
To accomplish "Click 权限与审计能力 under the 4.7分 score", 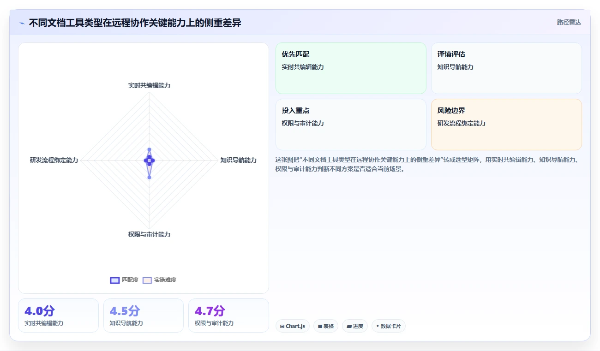I will [x=214, y=323].
